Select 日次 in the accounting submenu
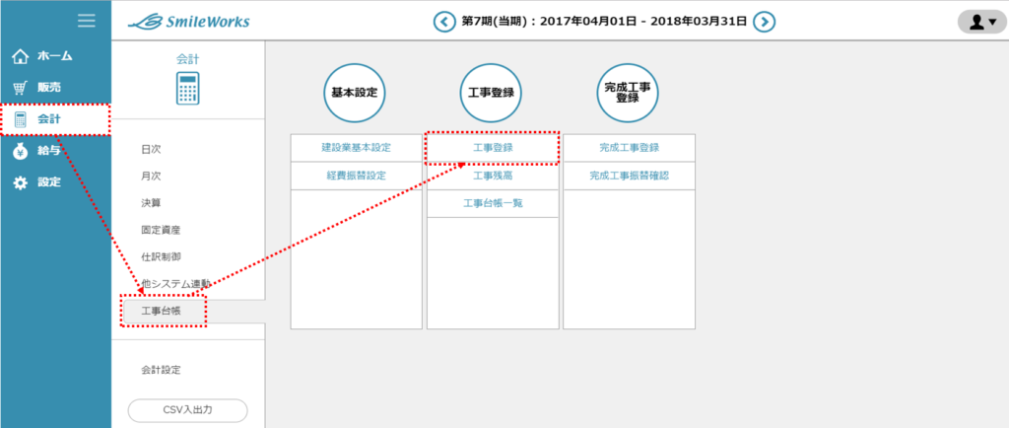1009x428 pixels. coord(151,149)
